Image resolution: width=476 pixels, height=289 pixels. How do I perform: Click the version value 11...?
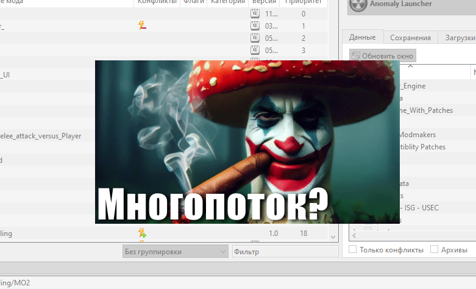point(271,13)
